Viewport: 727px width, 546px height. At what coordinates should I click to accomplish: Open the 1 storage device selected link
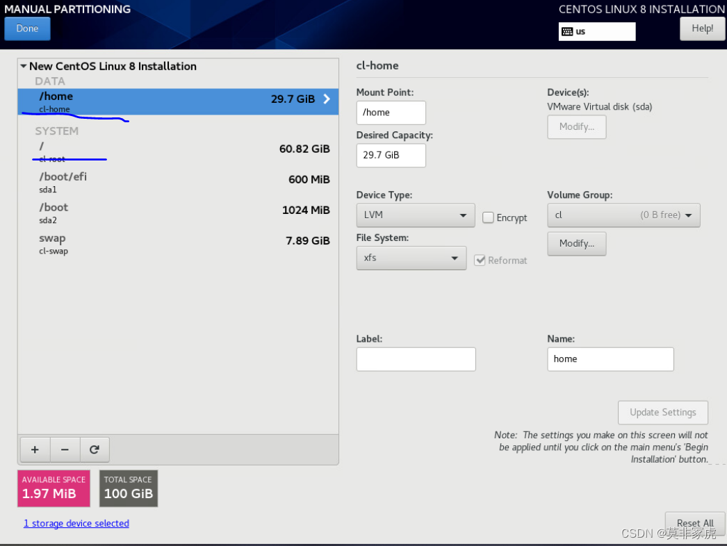[x=76, y=523]
